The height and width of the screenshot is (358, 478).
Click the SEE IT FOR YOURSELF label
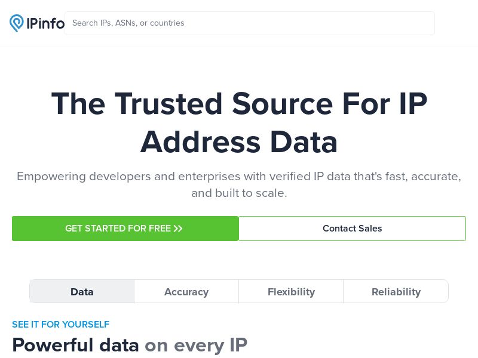(x=60, y=325)
